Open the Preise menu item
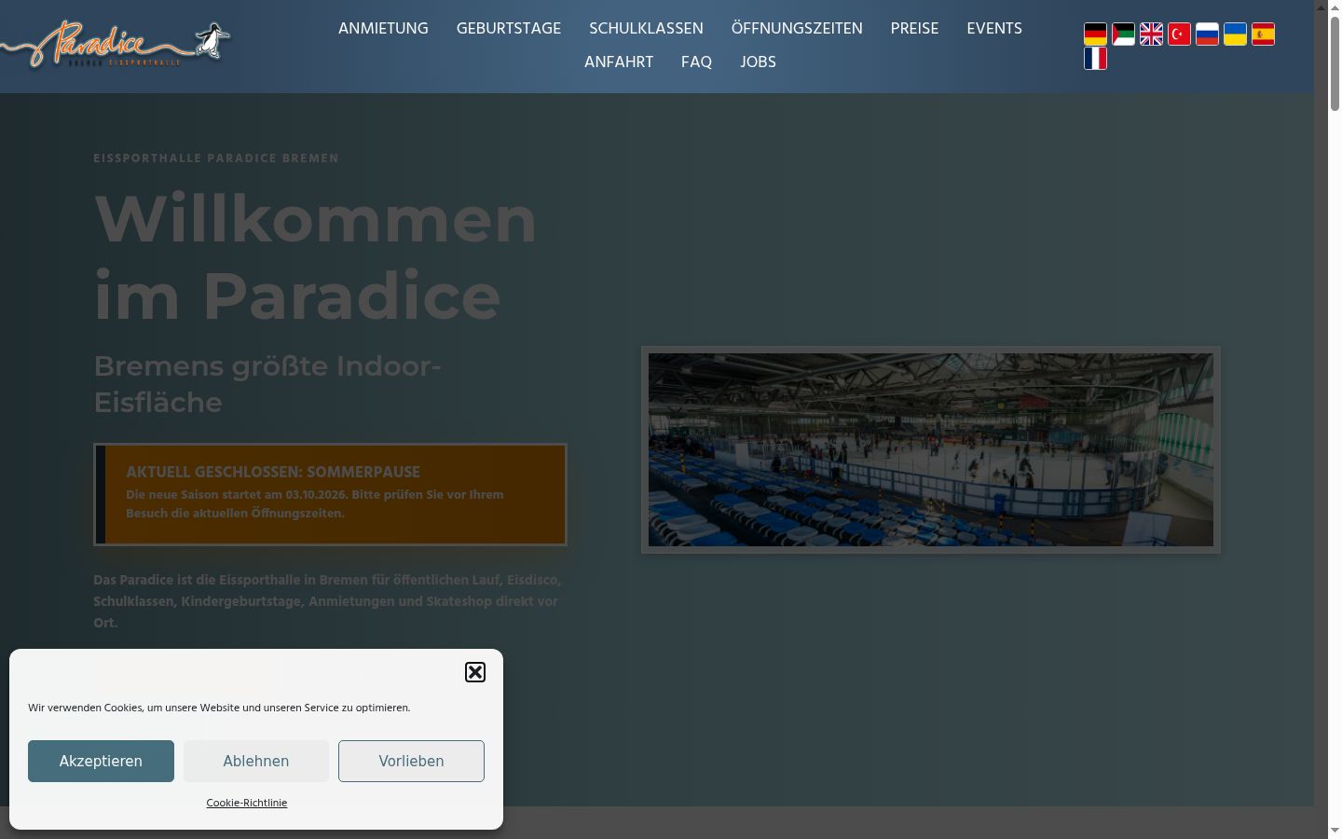This screenshot has width=1342, height=839. coord(914,29)
